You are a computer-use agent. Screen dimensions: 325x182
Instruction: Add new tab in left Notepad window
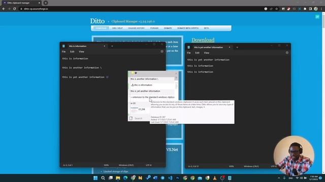pos(112,46)
